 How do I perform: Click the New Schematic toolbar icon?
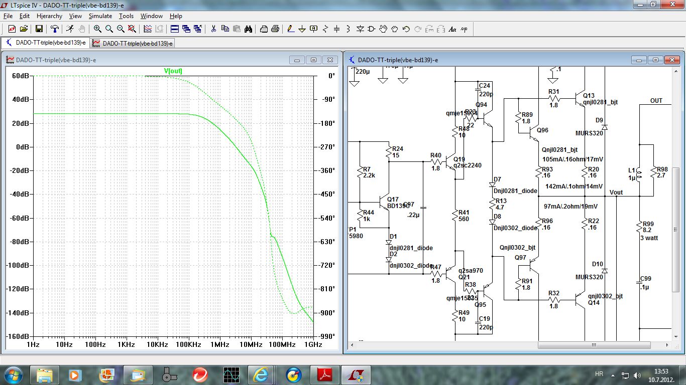pos(12,29)
